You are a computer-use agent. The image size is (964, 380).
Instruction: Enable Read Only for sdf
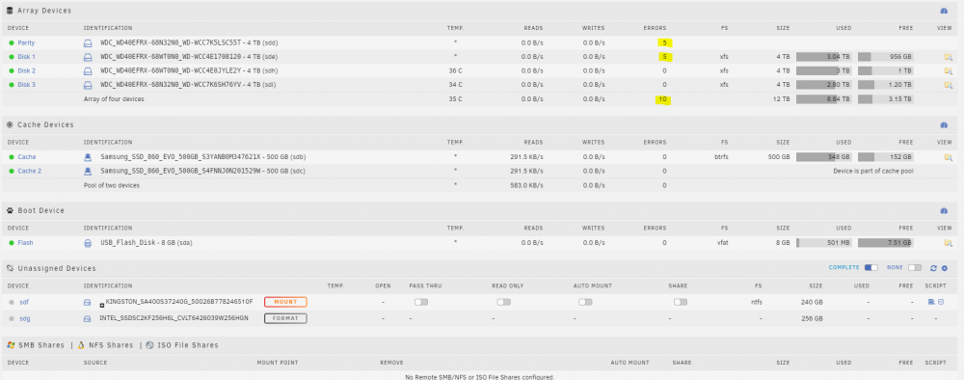coord(503,302)
